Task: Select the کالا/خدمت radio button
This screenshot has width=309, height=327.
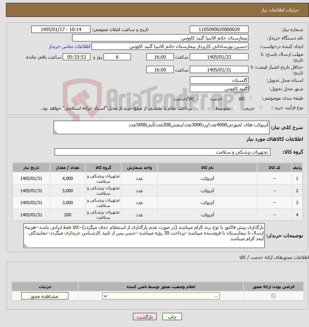Action: [200, 98]
